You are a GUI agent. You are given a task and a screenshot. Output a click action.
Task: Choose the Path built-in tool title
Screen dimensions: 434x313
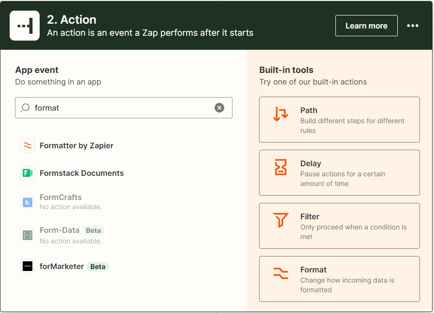[x=309, y=111]
